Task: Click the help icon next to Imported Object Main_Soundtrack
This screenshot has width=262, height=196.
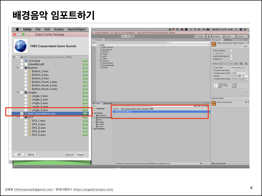Action: (246, 102)
